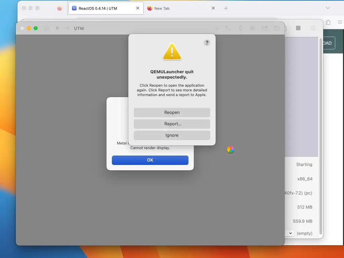344x258 pixels.
Task: Click the settings sliders icon in background window
Action: 313,28
